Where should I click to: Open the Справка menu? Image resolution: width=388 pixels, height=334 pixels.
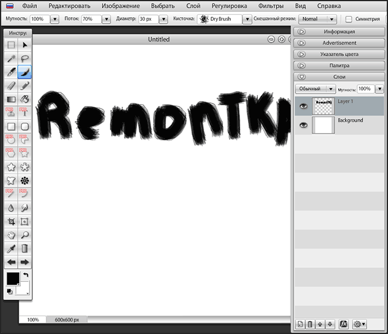pos(329,6)
